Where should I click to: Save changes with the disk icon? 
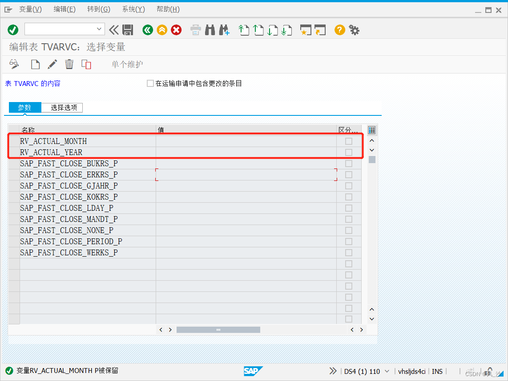point(129,30)
